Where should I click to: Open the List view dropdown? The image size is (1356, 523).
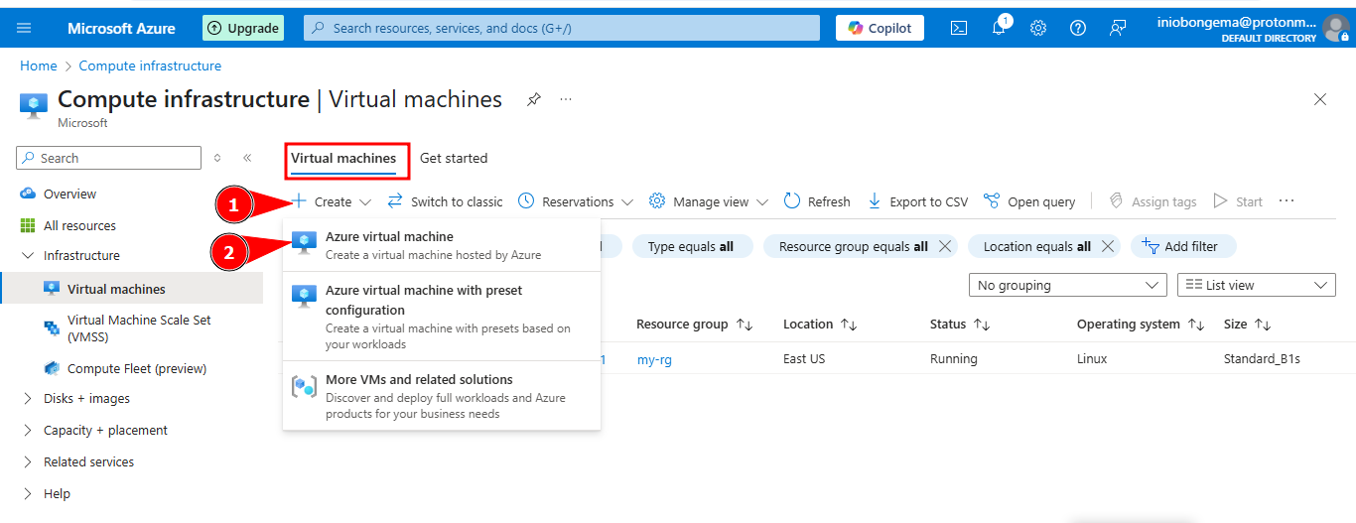click(x=1256, y=285)
